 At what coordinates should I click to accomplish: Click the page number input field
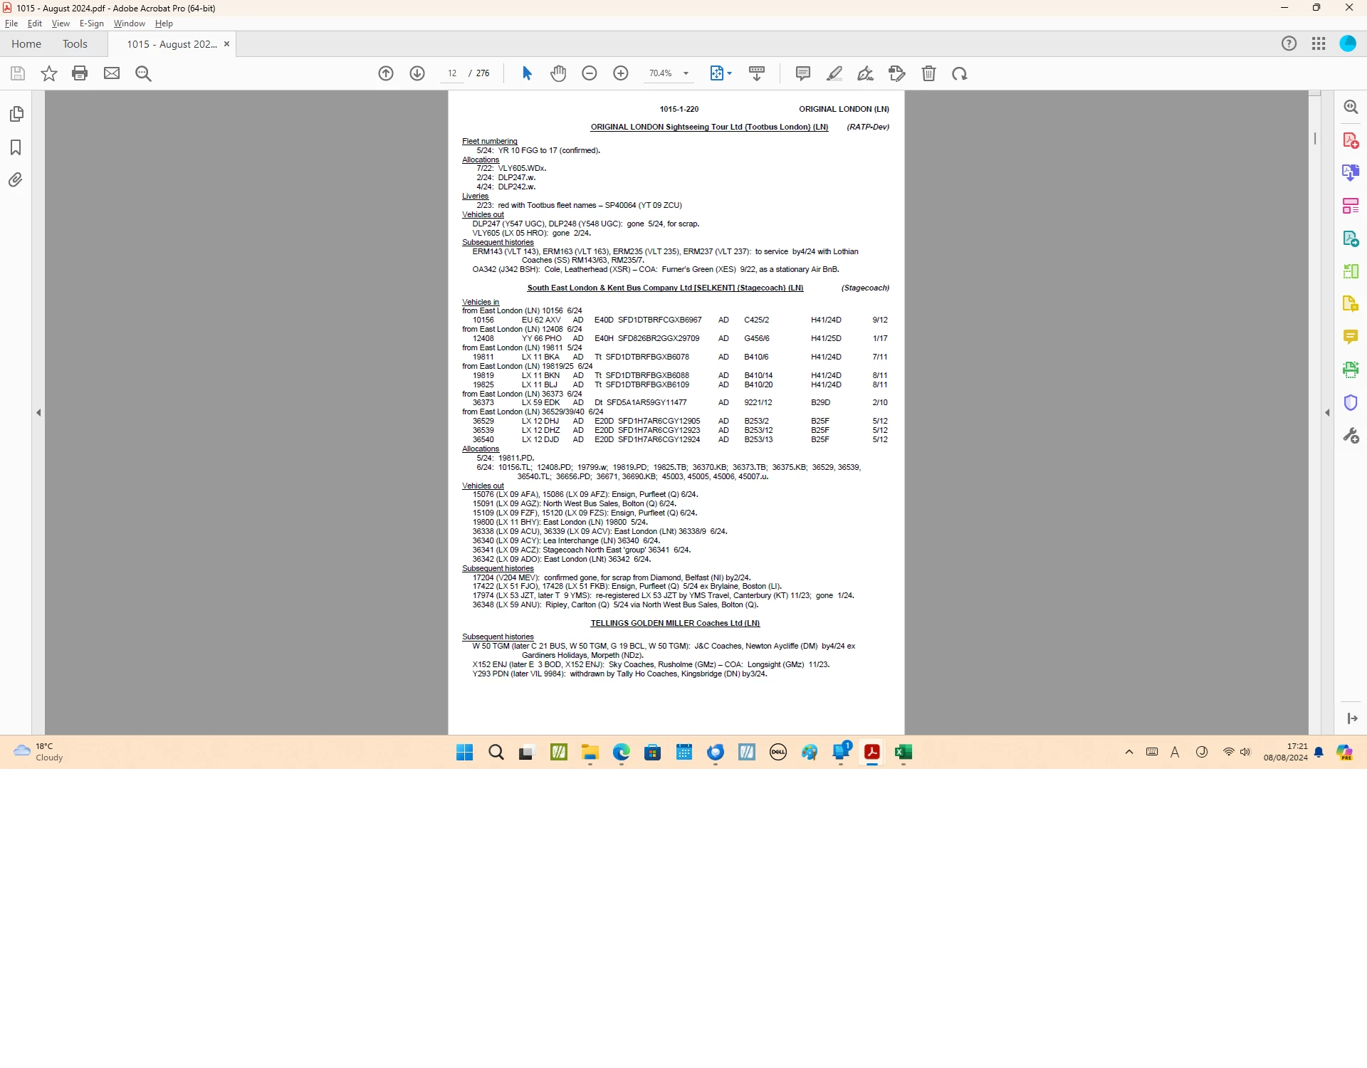[452, 73]
